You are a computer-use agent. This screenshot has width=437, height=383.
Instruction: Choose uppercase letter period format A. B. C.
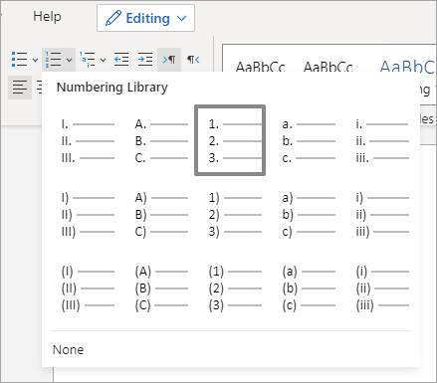pyautogui.click(x=161, y=141)
